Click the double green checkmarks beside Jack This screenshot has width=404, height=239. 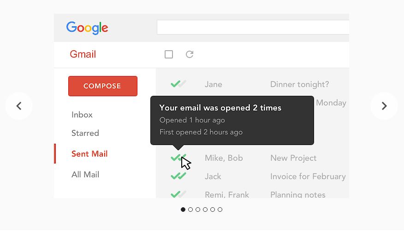click(178, 176)
